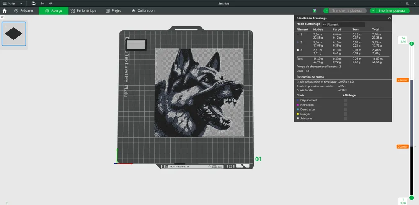The width and height of the screenshot is (419, 205).
Task: Expand the Imprimer plateau dropdown arrow
Action: tap(373, 11)
